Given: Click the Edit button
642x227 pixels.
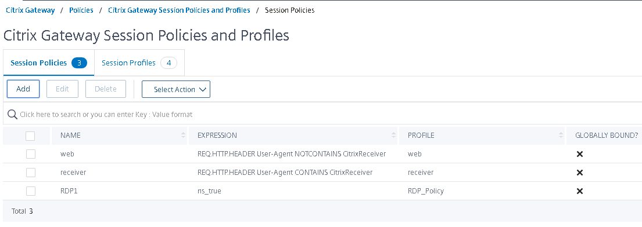Looking at the screenshot, I should coord(62,89).
